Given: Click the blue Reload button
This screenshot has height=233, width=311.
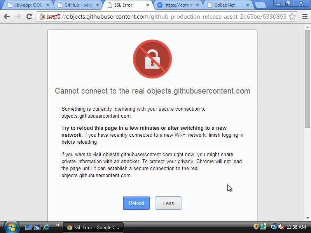Looking at the screenshot, I should (x=136, y=203).
